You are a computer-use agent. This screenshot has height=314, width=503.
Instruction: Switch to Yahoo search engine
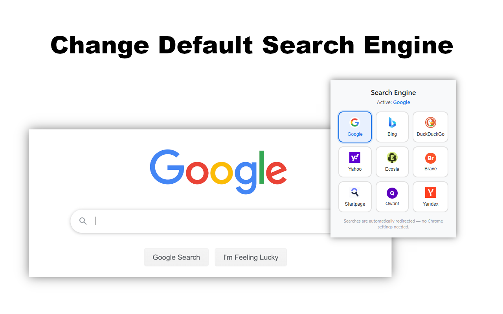pos(355,162)
